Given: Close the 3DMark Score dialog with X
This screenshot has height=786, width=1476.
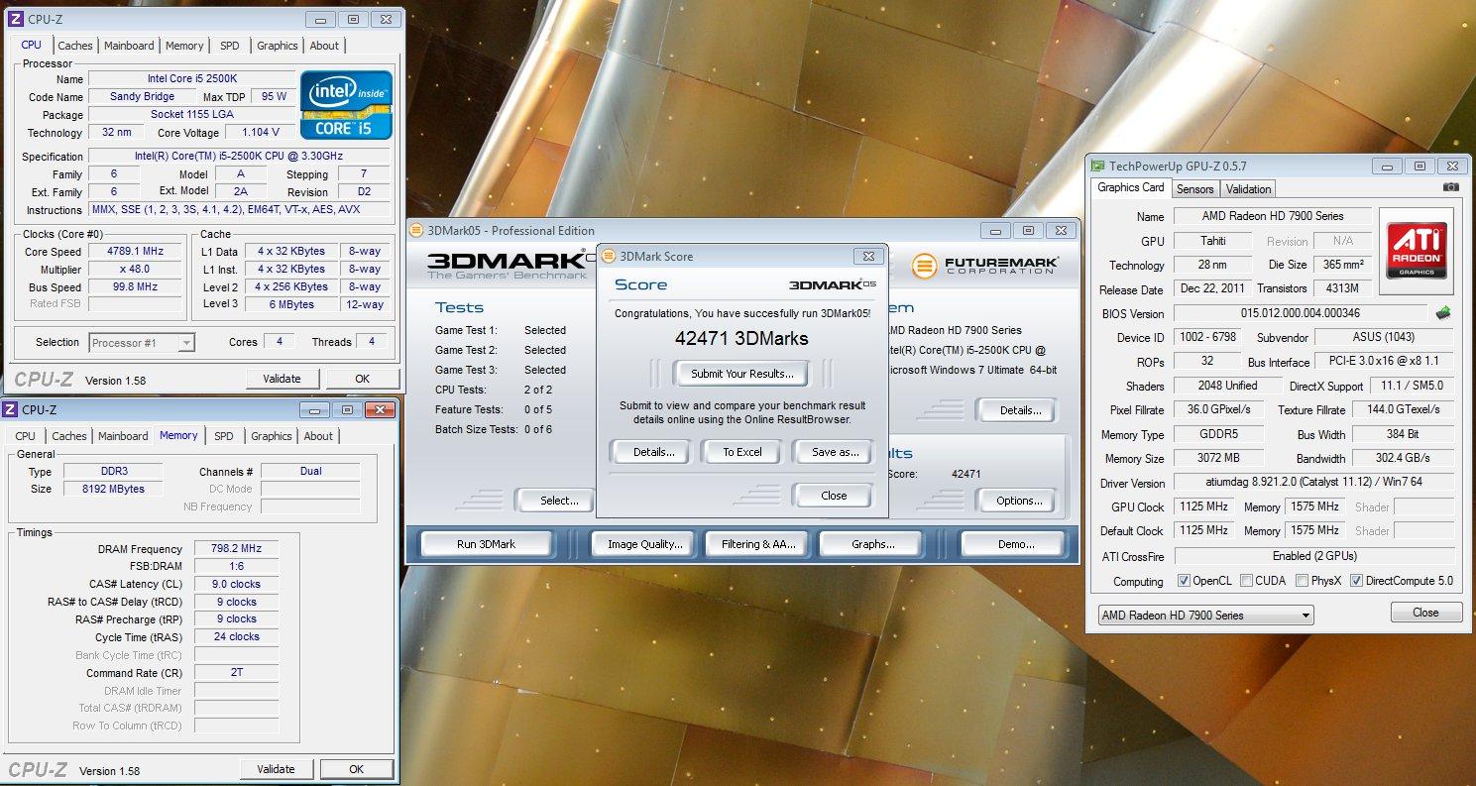Looking at the screenshot, I should pyautogui.click(x=867, y=256).
